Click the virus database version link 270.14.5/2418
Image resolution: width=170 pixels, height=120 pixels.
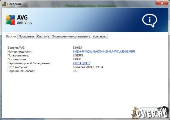pos(81,63)
